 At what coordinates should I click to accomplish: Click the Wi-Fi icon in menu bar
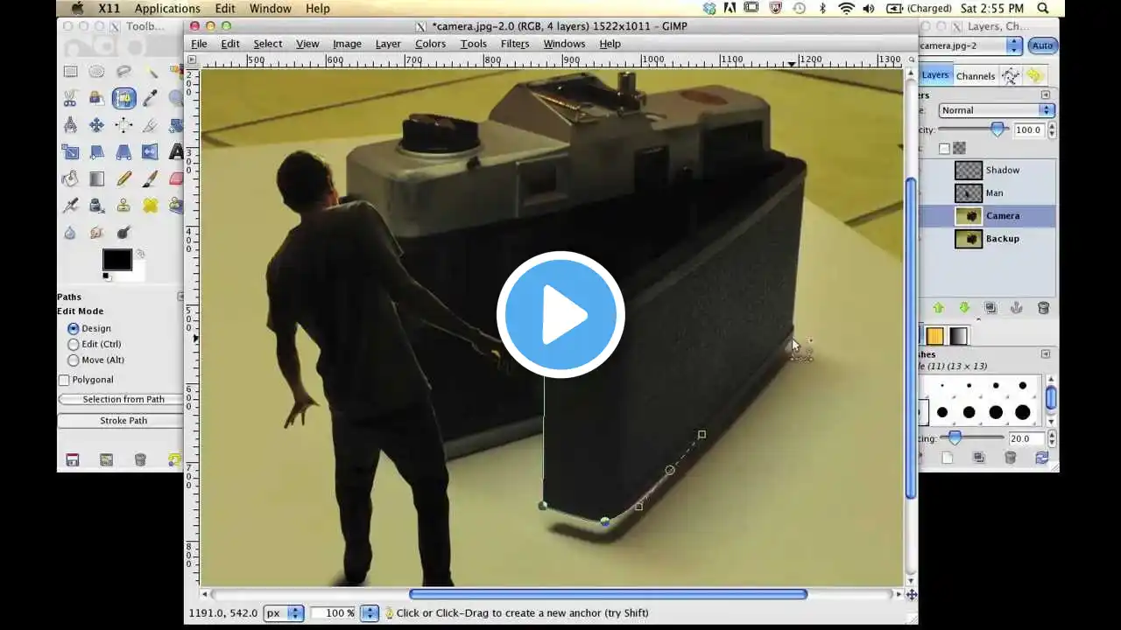pyautogui.click(x=846, y=9)
